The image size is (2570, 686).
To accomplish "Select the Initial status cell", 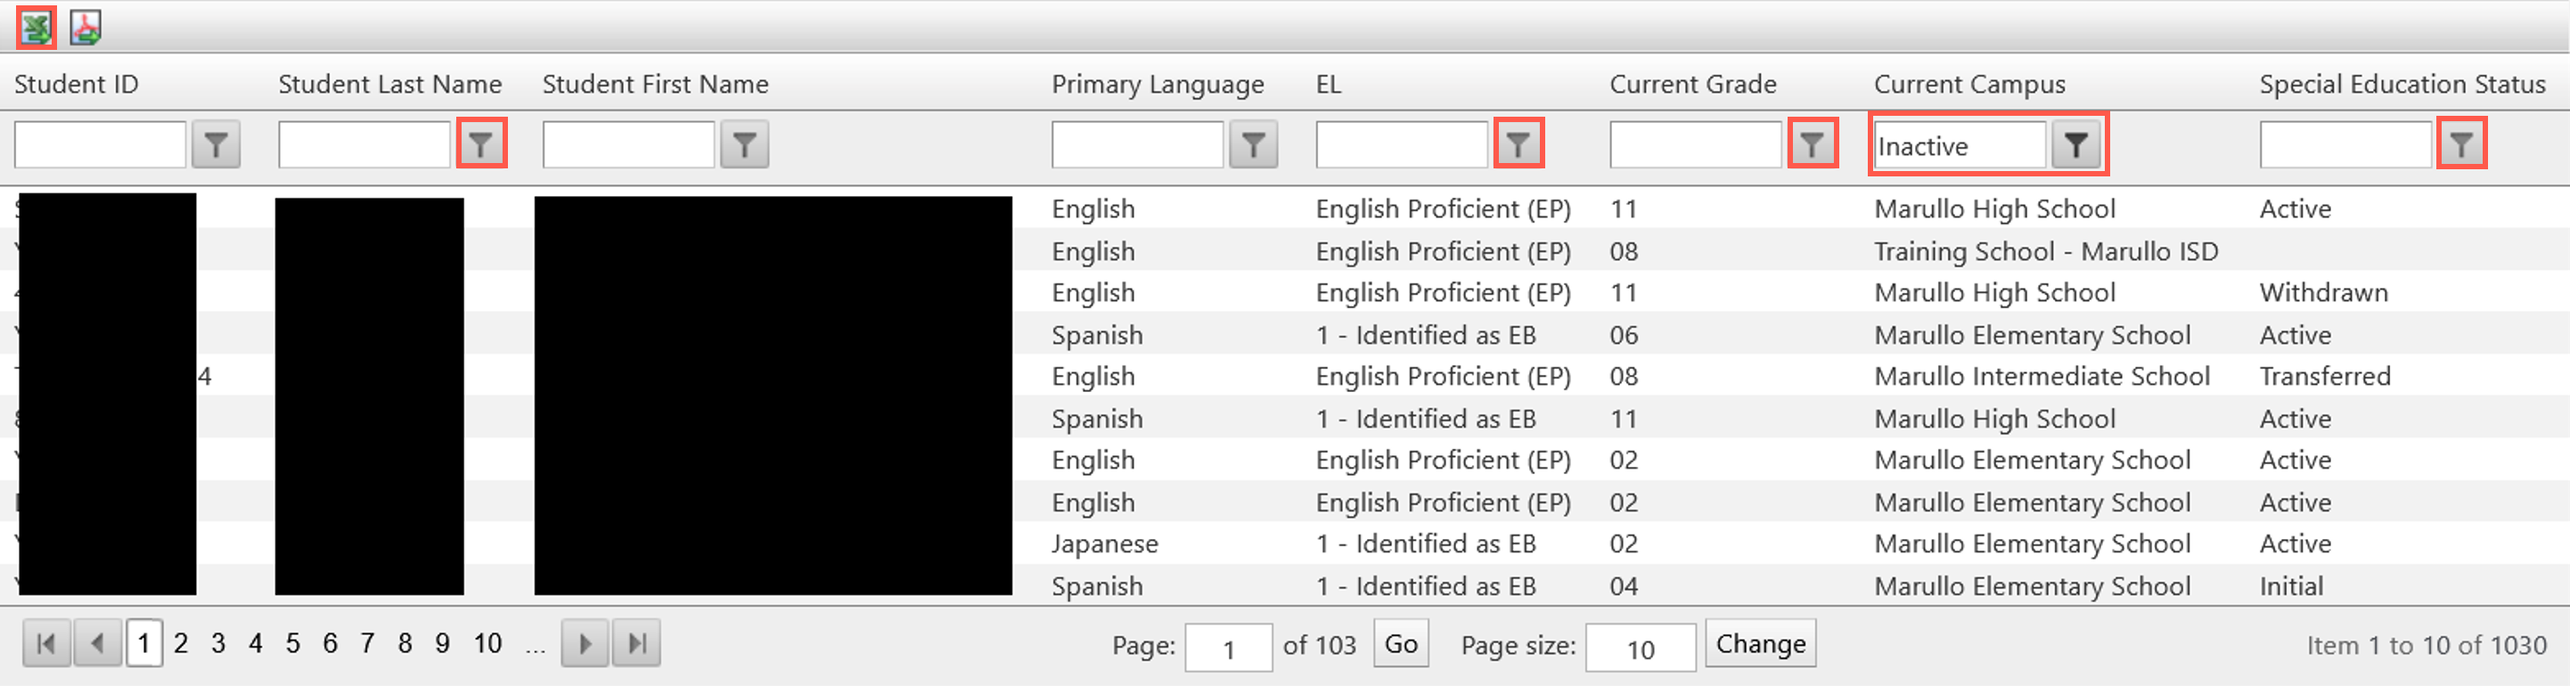I will (2291, 586).
